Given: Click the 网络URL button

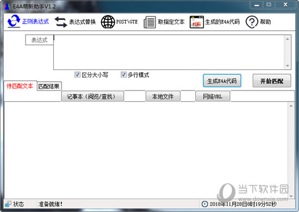Looking at the screenshot, I should (x=213, y=97).
